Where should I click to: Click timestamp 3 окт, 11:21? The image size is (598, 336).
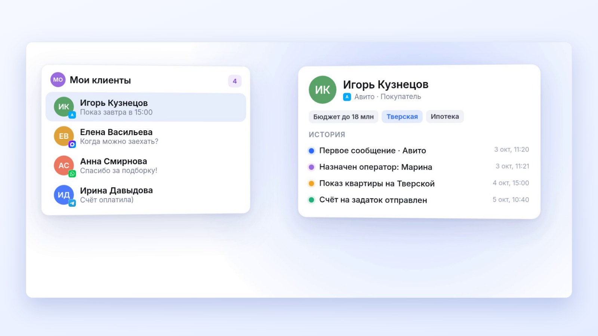pyautogui.click(x=512, y=166)
